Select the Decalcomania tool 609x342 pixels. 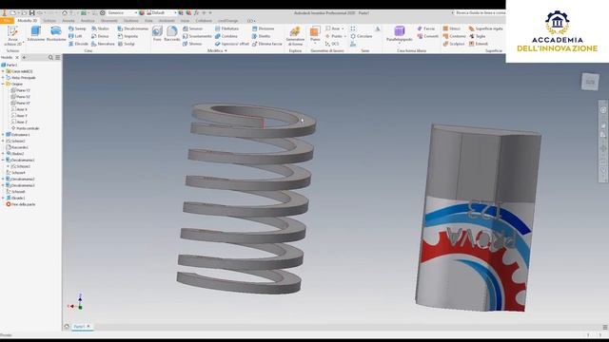[132, 28]
